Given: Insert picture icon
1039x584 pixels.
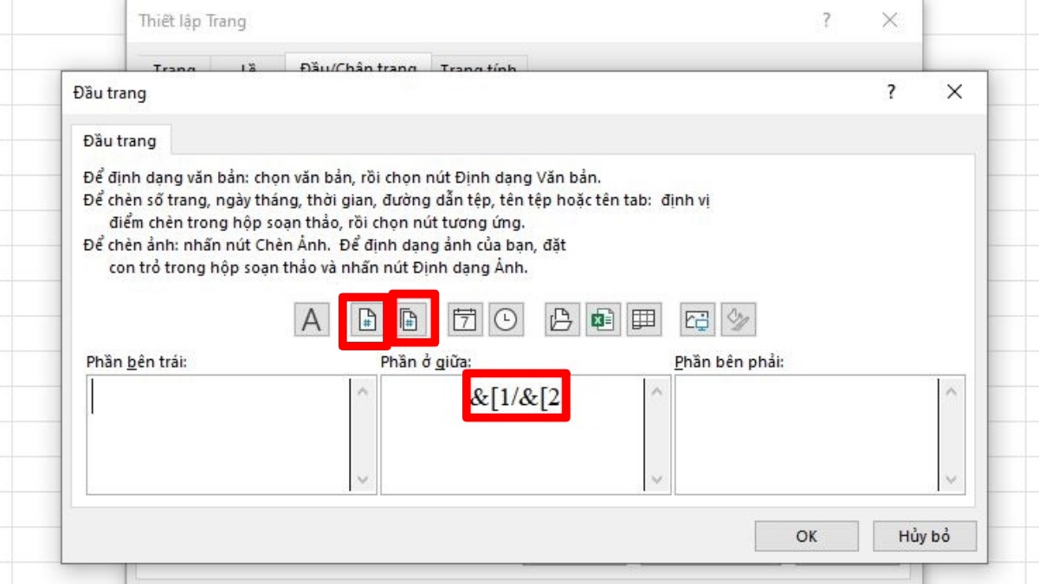Looking at the screenshot, I should click(x=698, y=319).
